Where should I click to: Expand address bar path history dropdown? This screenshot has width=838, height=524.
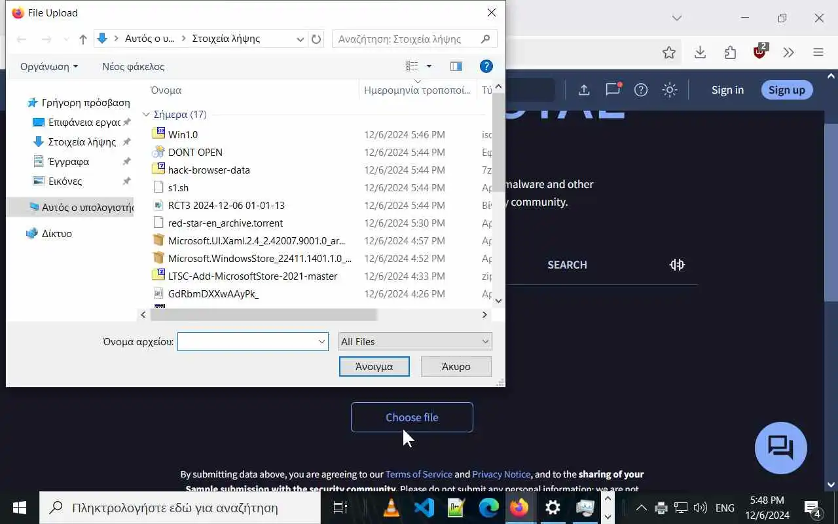coord(300,39)
